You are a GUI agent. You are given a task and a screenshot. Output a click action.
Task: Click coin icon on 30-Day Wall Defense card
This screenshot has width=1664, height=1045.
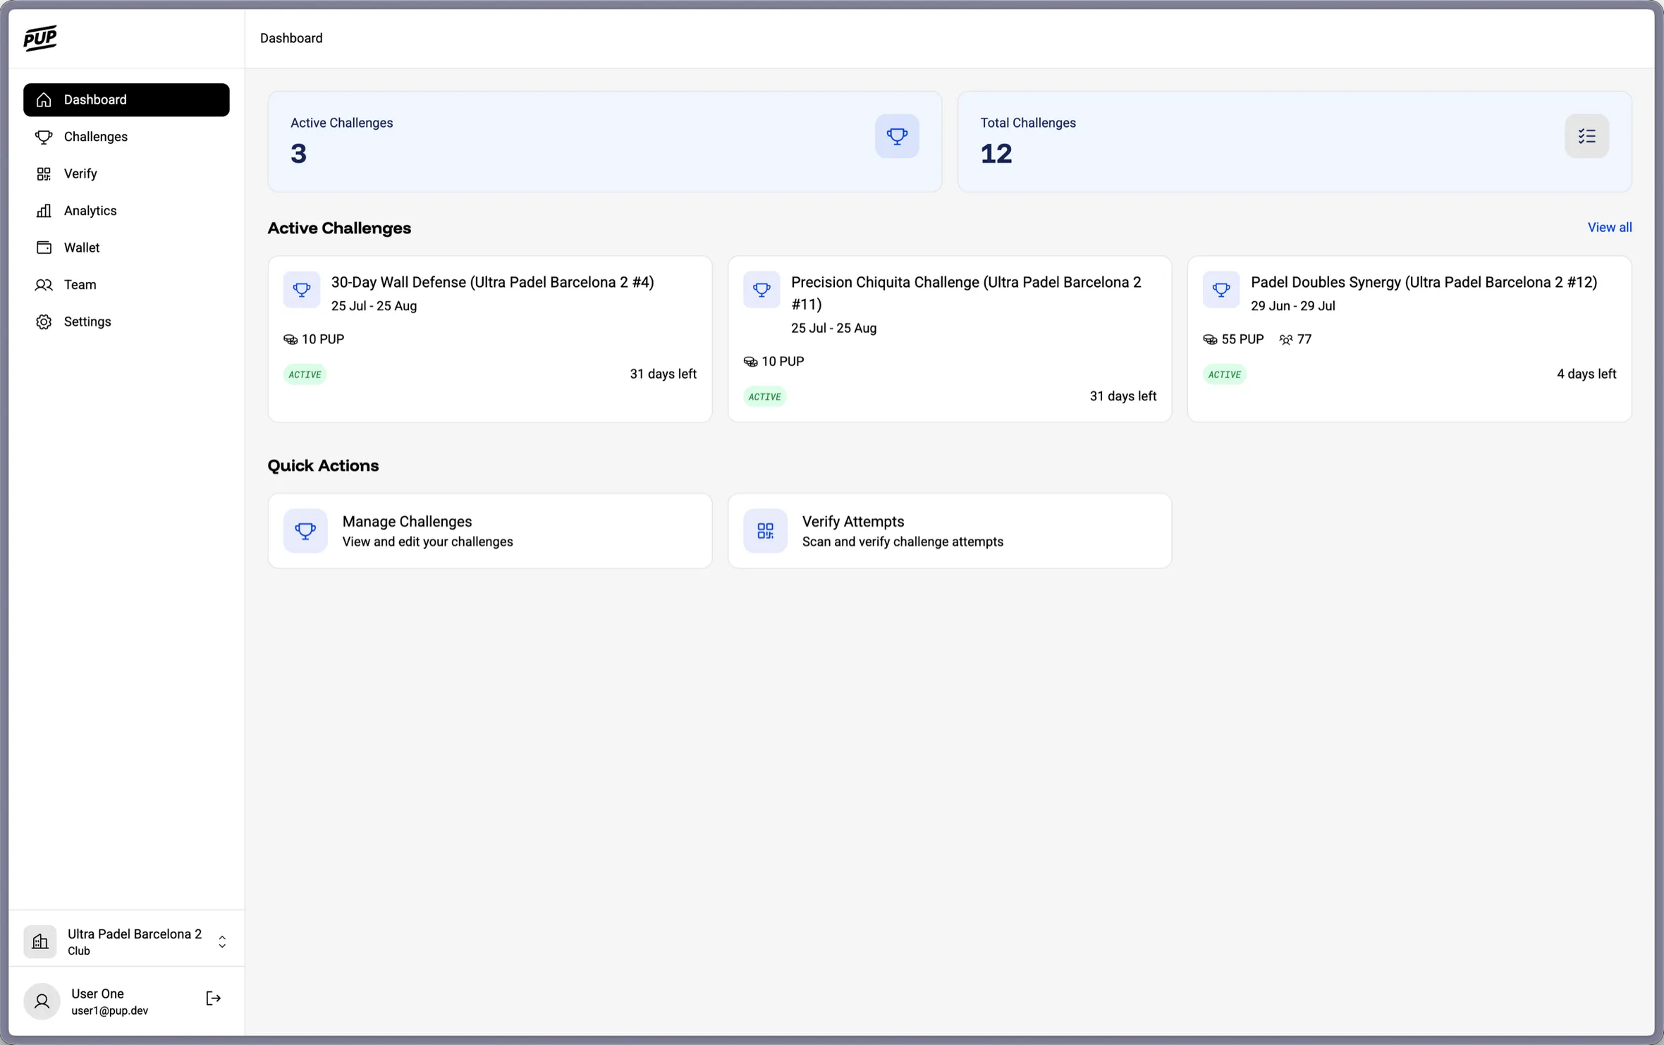pos(290,340)
